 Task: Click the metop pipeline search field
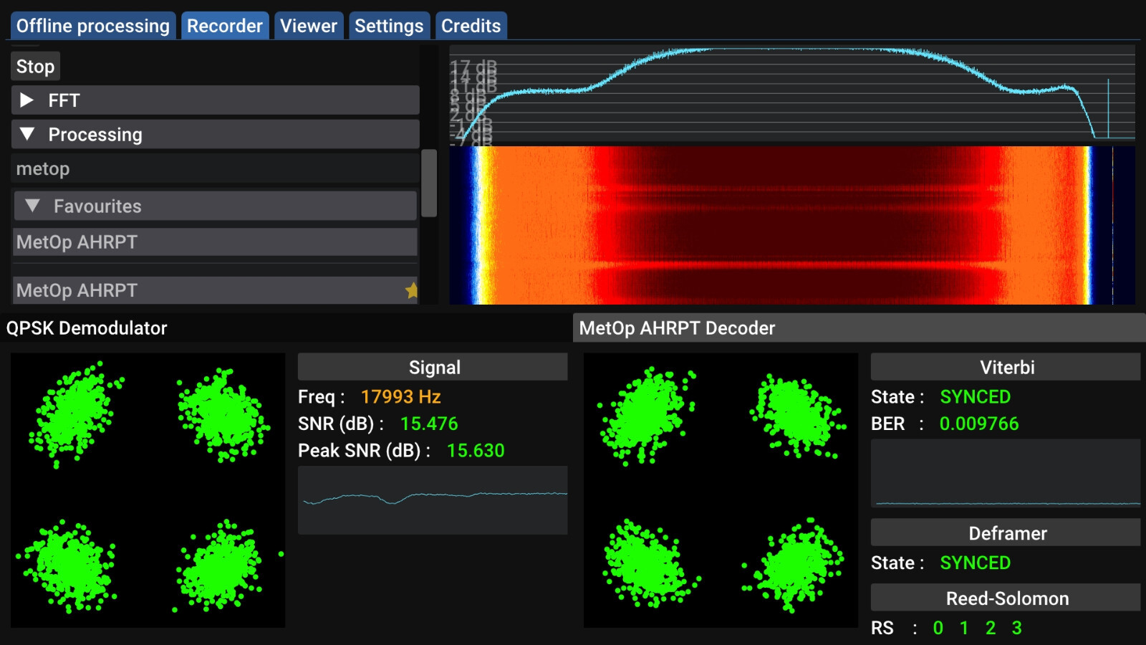[x=215, y=168]
